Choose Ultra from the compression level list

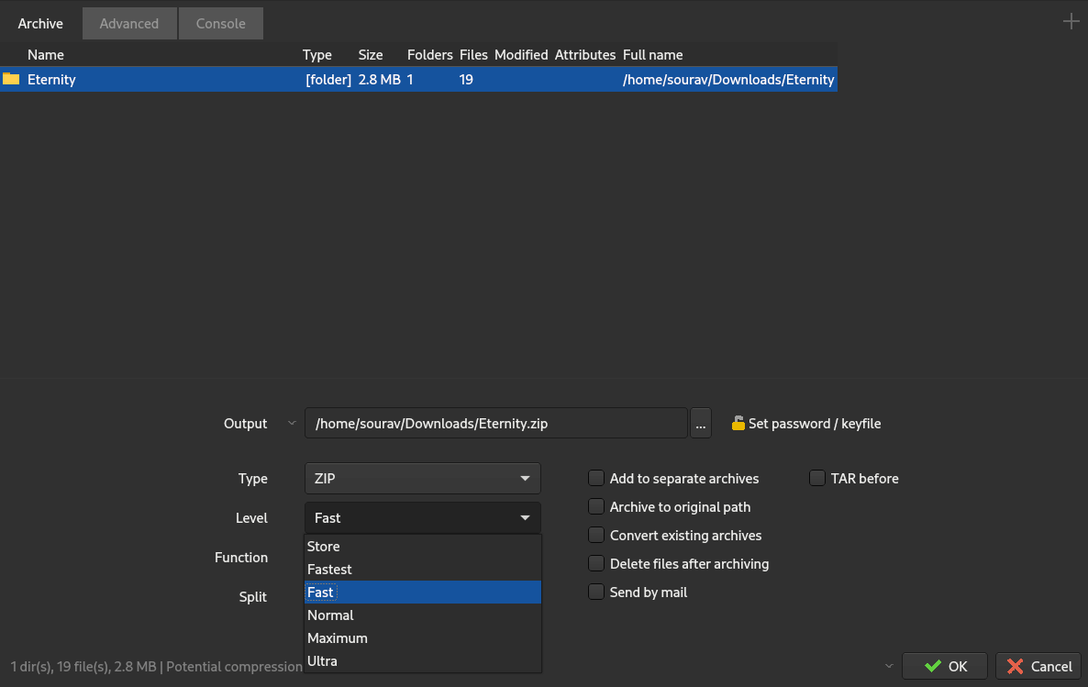click(323, 660)
